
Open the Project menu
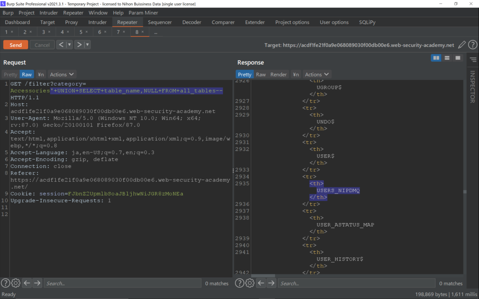tap(27, 13)
